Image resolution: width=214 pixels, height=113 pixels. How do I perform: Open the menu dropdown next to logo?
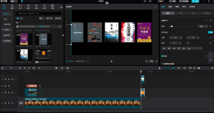pos(14,1)
